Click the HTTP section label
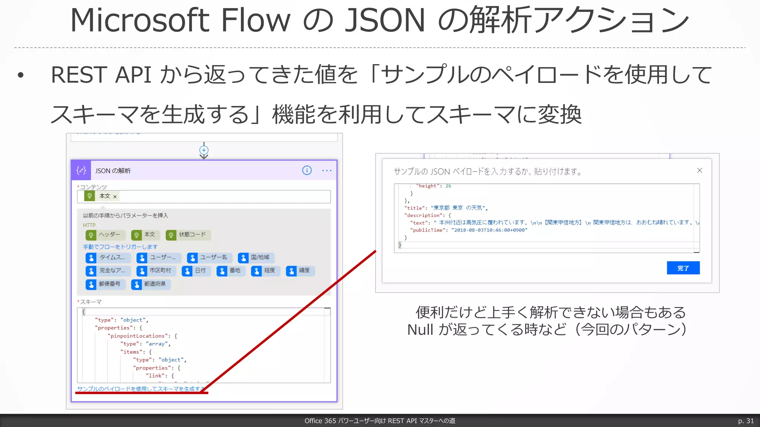Image resolution: width=760 pixels, height=427 pixels. 89,225
